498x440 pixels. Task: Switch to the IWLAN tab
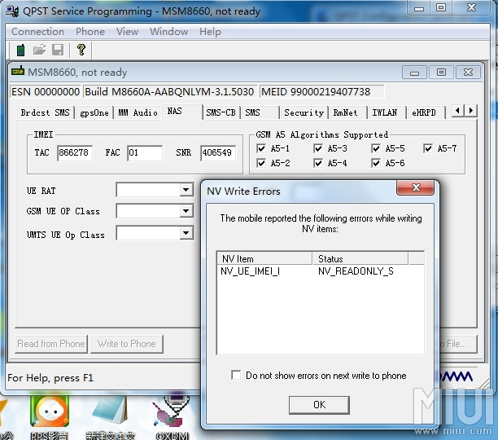[x=387, y=112]
